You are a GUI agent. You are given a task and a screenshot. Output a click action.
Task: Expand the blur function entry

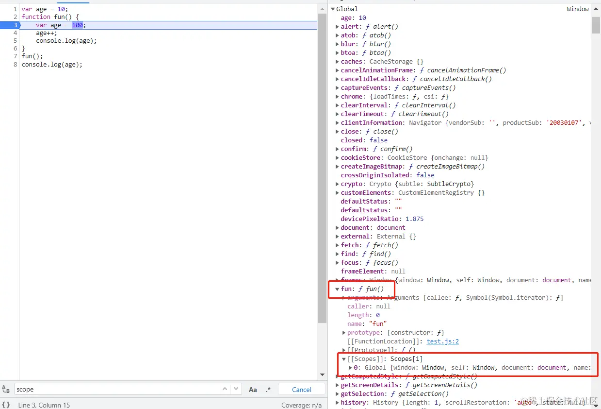tap(338, 44)
